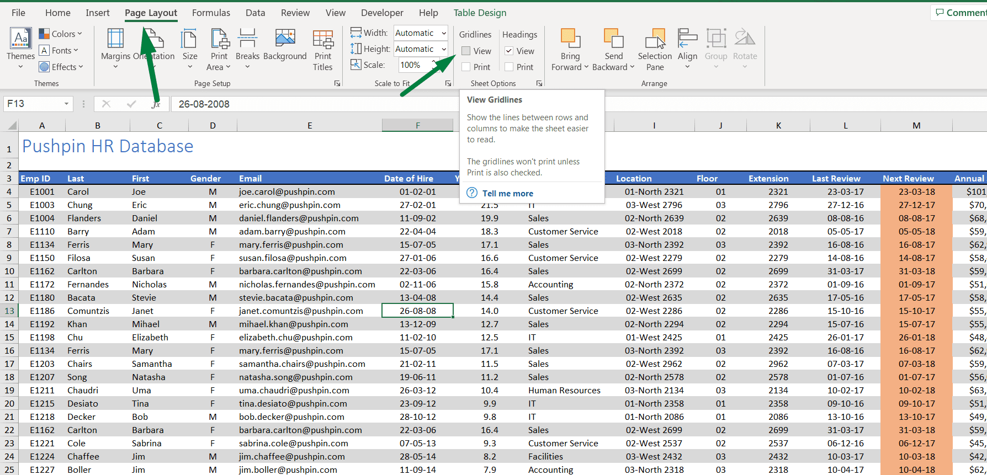
Task: Select the Extension cell 2796
Action: [778, 205]
